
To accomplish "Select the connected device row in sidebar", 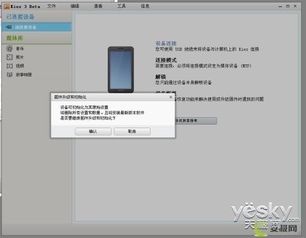I will click(x=37, y=27).
